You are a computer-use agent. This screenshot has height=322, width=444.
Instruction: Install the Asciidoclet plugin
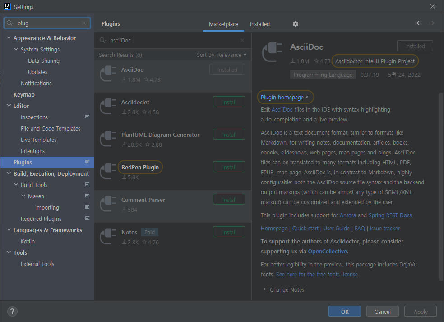tap(229, 102)
